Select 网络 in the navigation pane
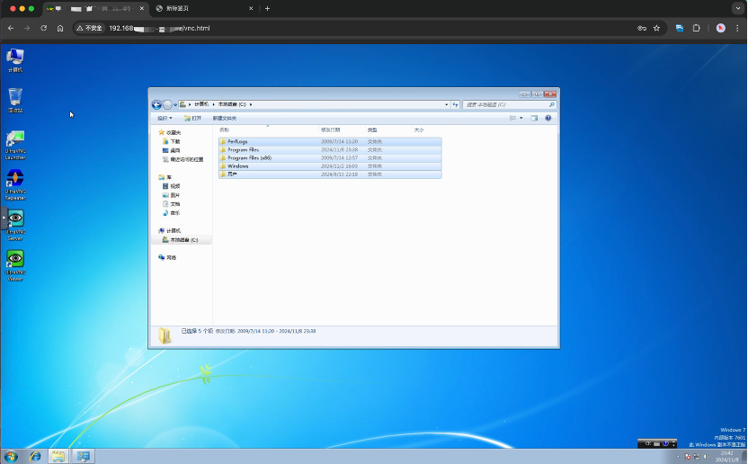This screenshot has width=748, height=464. click(x=167, y=257)
